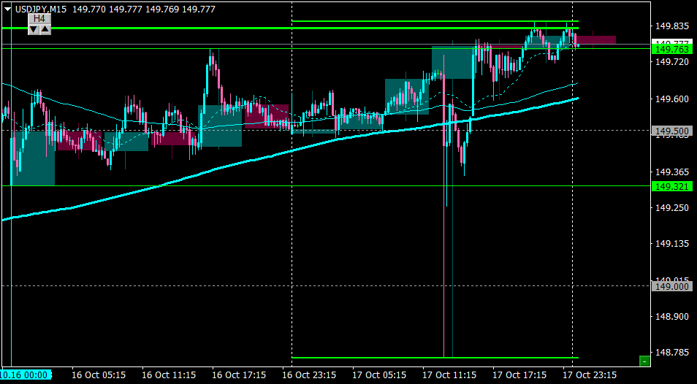Click the 148.785 price scale value
The image size is (697, 384).
(670, 353)
